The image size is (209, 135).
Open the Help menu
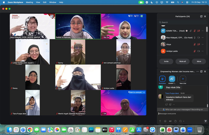point(61,2)
